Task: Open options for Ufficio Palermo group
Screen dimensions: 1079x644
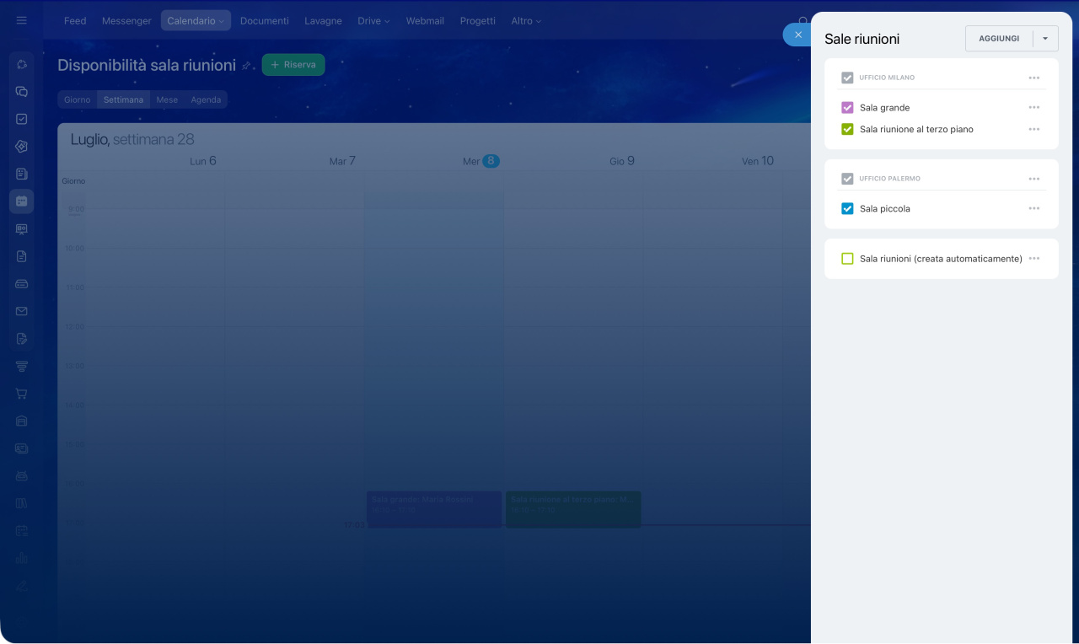Action: point(1034,179)
